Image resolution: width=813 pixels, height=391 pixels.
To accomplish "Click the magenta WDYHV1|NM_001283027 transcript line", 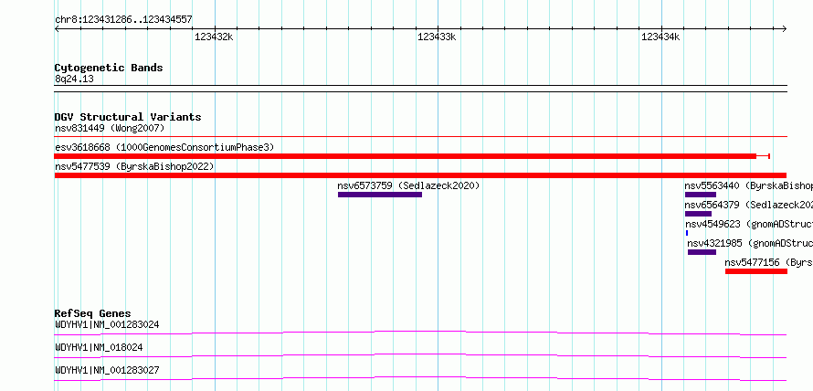I will [x=420, y=378].
